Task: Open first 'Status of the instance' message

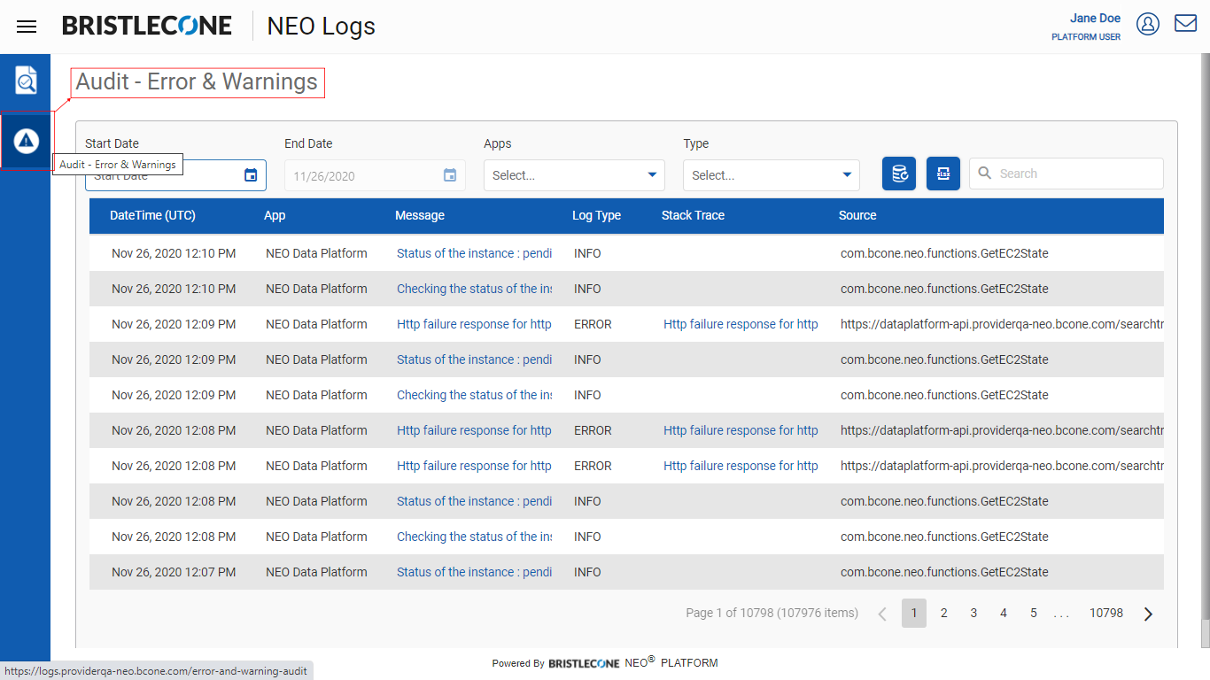Action: pos(474,253)
